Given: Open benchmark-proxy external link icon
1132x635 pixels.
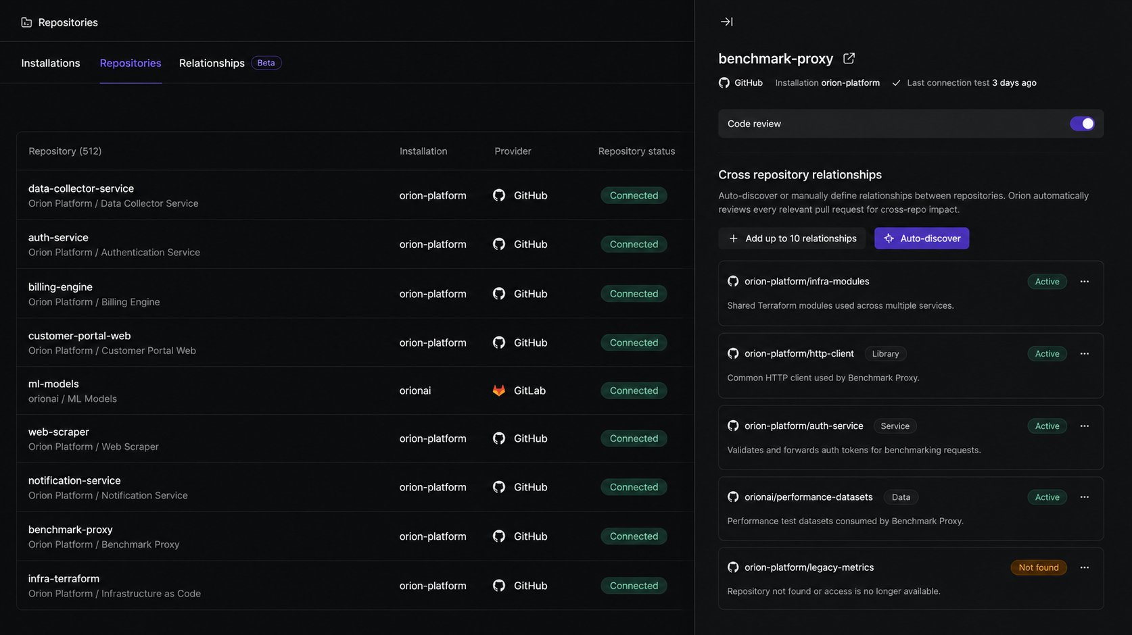Looking at the screenshot, I should pos(849,58).
